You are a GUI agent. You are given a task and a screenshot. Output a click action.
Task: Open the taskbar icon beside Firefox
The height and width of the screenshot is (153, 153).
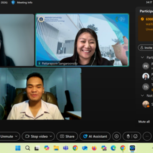(x=104, y=148)
